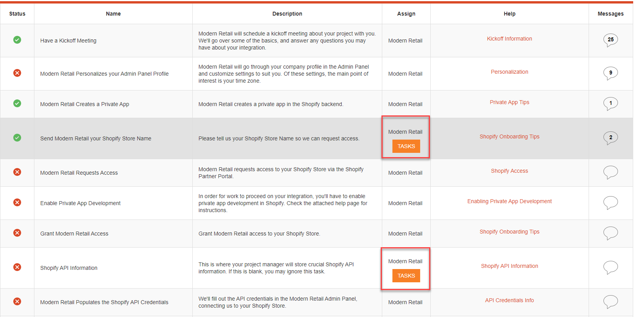Select 'Modern Retail Personalizes your Admin Panel Profile'

click(x=104, y=74)
